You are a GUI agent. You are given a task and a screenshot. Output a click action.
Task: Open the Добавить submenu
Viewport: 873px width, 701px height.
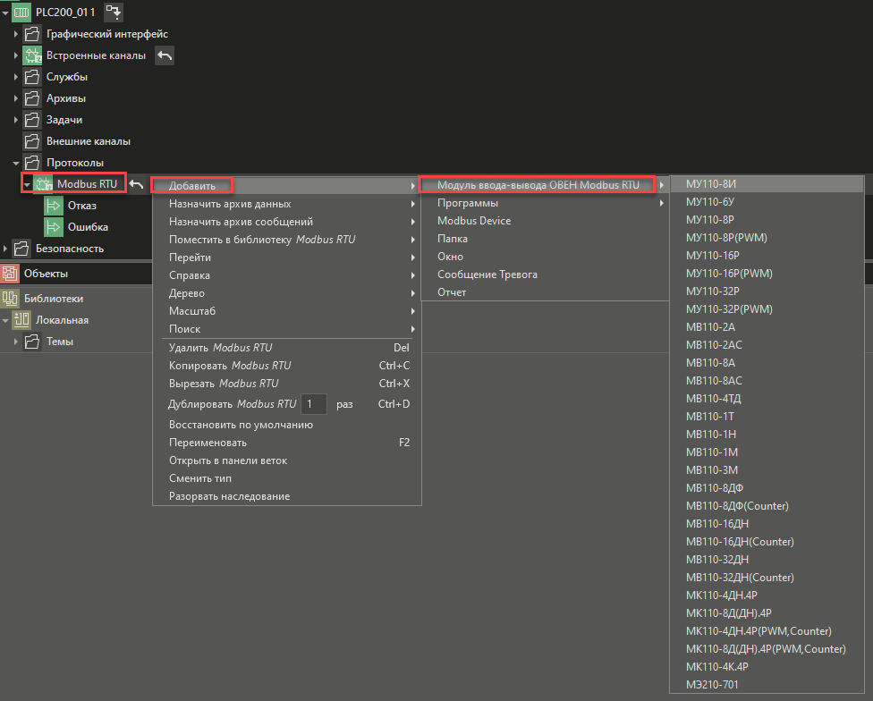coord(287,186)
